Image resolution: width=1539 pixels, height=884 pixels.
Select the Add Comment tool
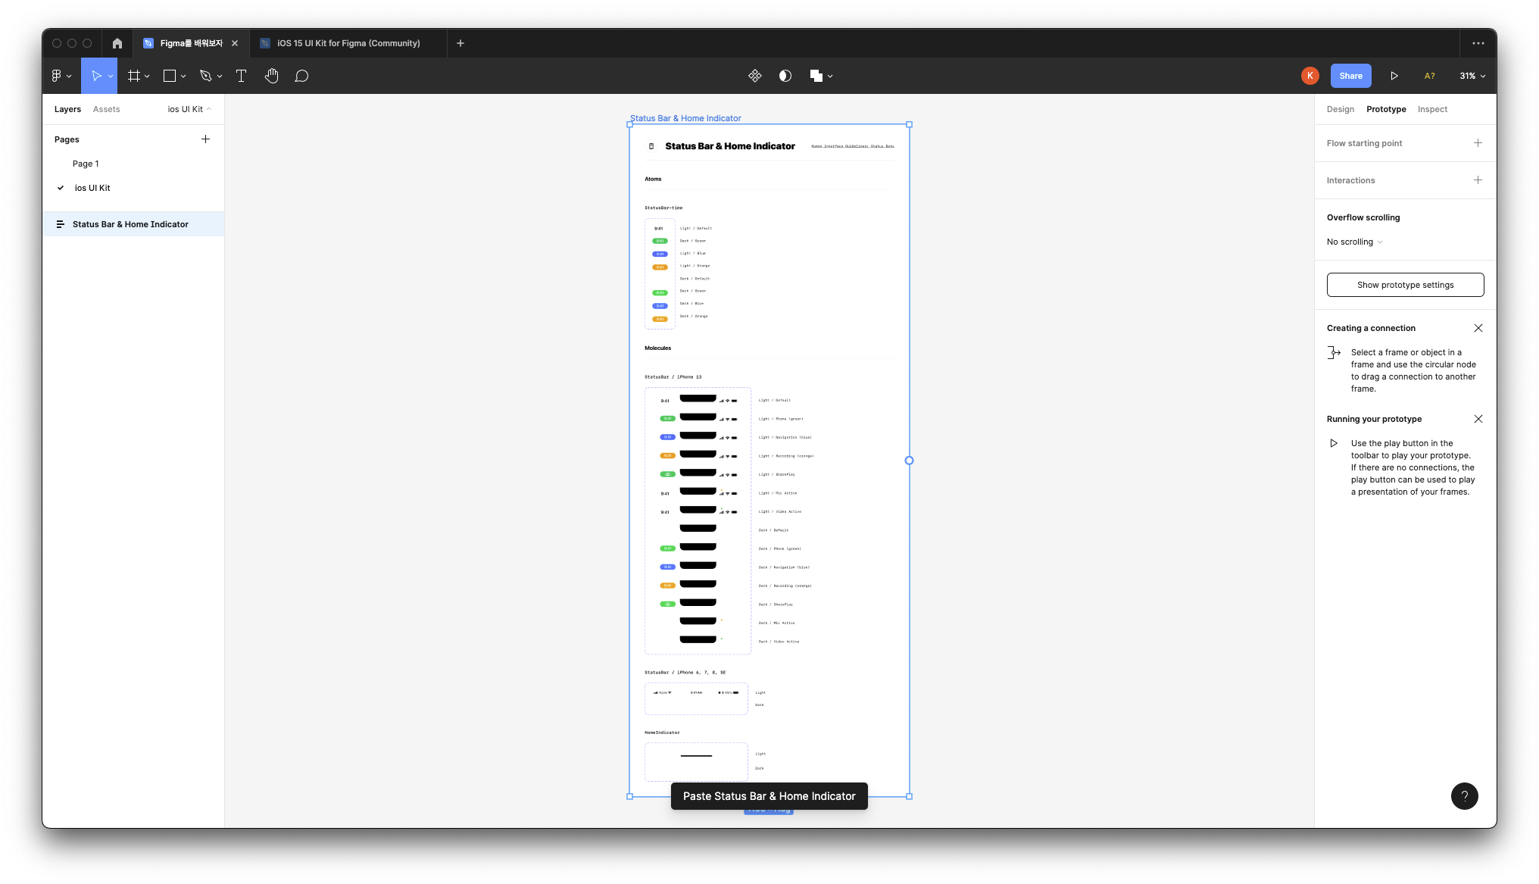(x=301, y=76)
